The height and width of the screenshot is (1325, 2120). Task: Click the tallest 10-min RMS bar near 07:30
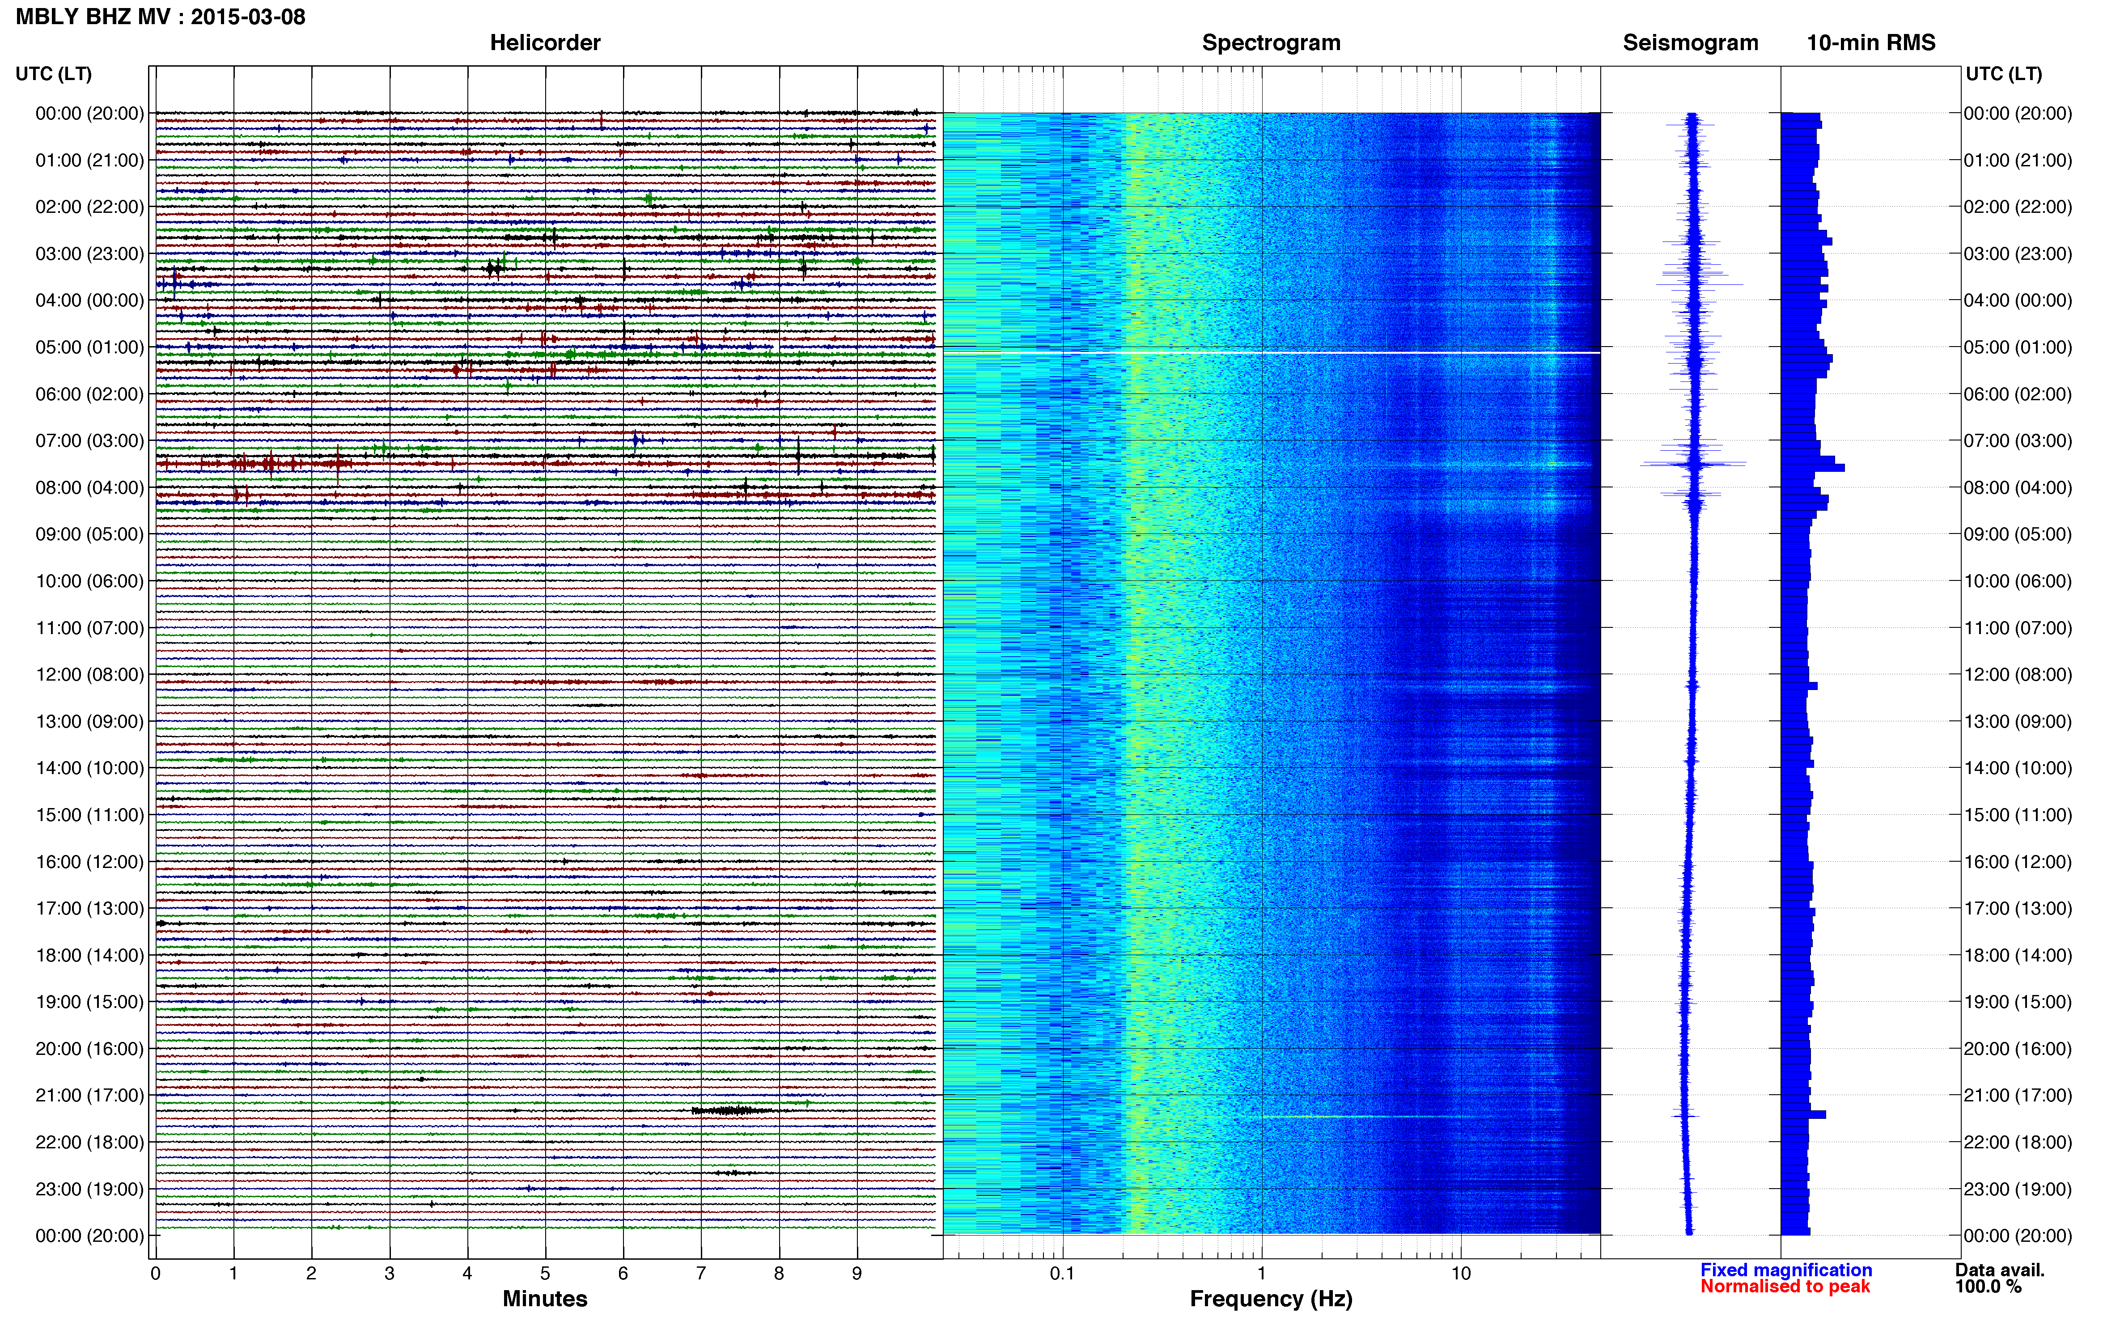[1812, 468]
